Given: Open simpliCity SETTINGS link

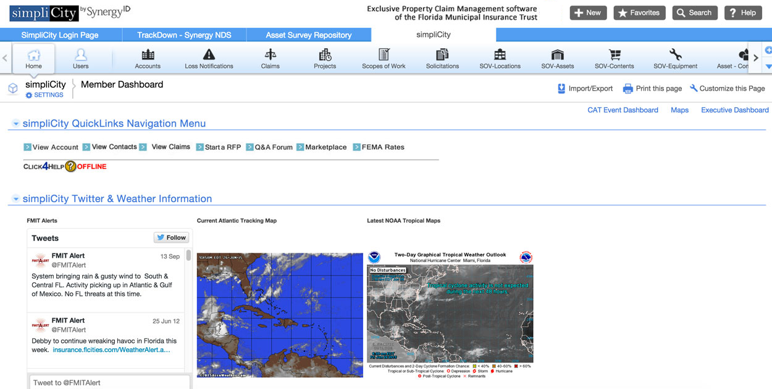Looking at the screenshot, I should [x=44, y=95].
